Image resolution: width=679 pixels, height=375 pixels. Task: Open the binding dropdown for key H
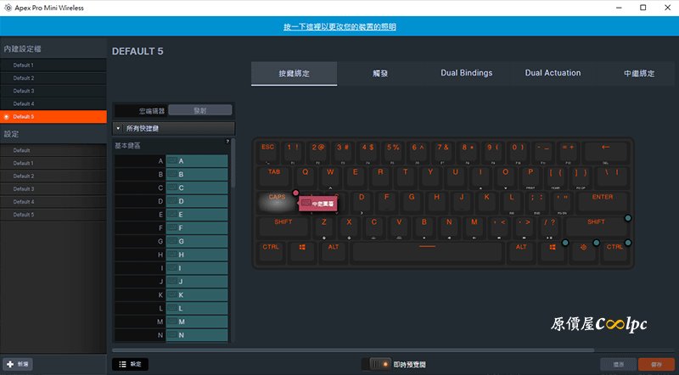197,255
